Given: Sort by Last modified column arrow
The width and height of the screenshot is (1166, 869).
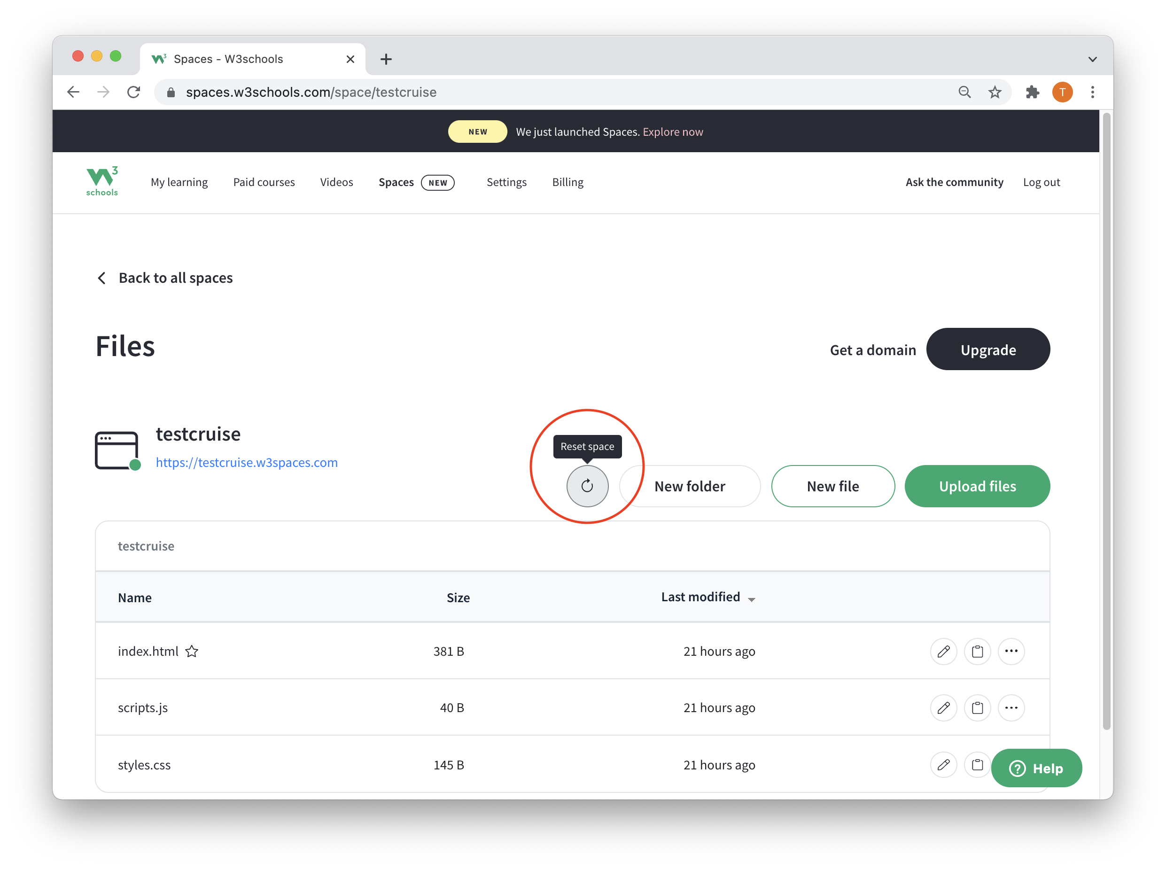Looking at the screenshot, I should click(x=752, y=599).
